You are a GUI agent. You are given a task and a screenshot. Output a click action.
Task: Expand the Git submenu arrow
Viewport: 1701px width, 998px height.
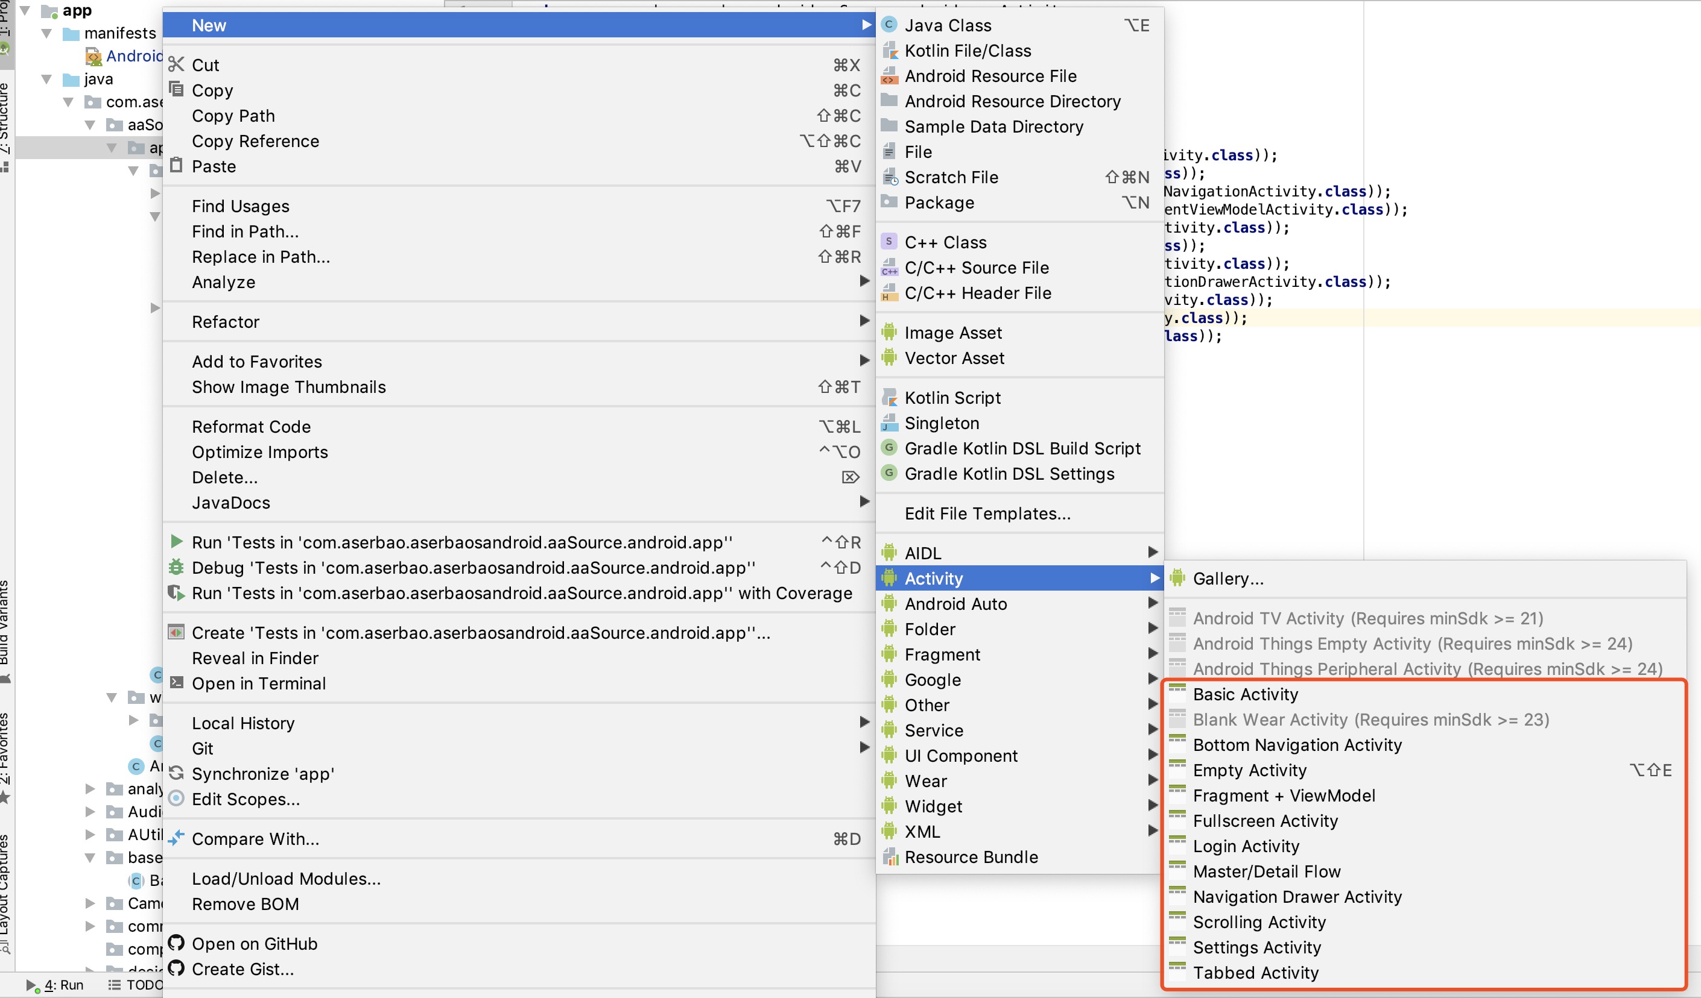[865, 748]
